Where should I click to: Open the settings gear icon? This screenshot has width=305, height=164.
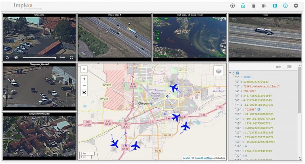(296, 6)
